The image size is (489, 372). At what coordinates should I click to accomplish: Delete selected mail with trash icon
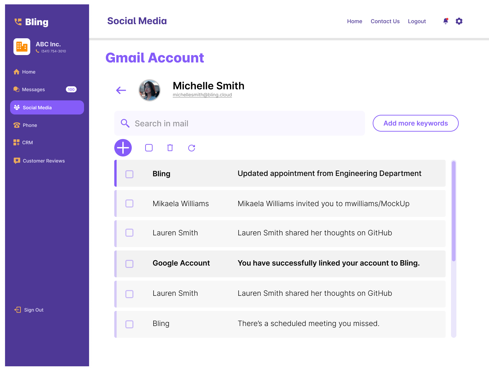(x=170, y=148)
